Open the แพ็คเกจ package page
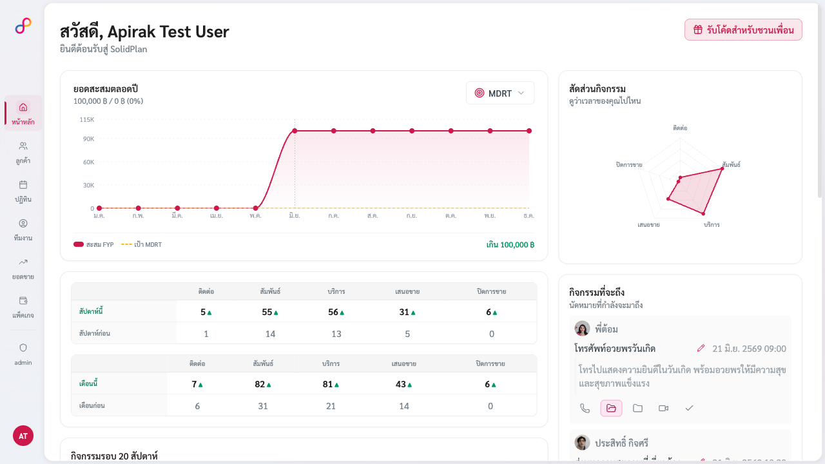This screenshot has width=825, height=464. point(23,307)
